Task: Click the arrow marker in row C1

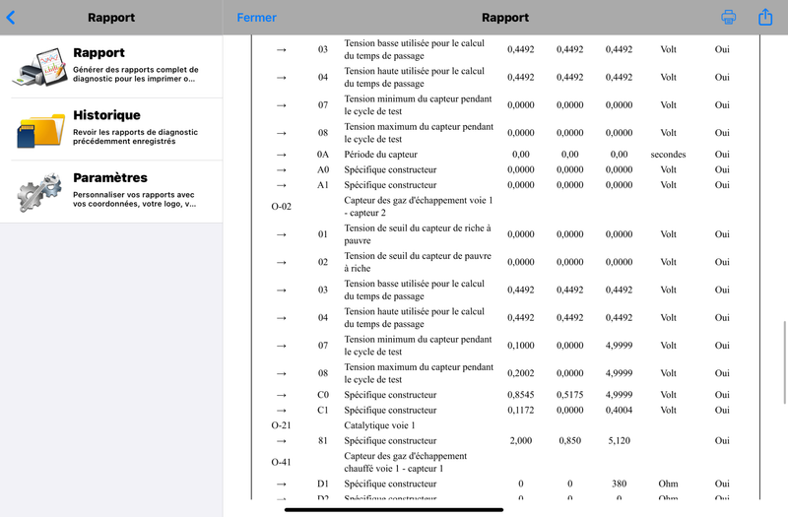Action: pyautogui.click(x=282, y=411)
